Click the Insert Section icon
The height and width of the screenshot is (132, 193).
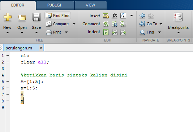pos(106,16)
